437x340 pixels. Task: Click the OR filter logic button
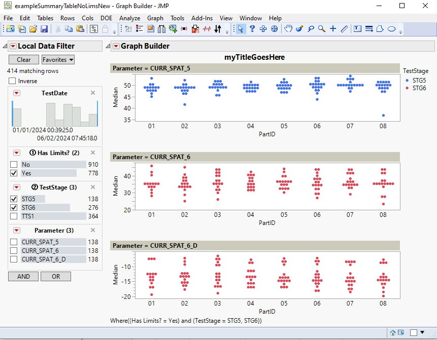[x=56, y=276]
